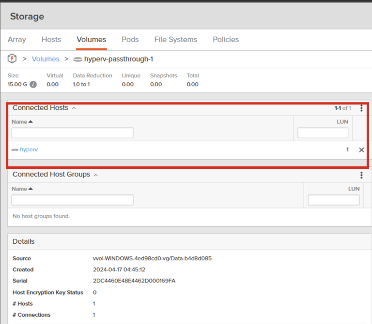Click the Size info icon
This screenshot has height=324, width=372.
pos(33,84)
